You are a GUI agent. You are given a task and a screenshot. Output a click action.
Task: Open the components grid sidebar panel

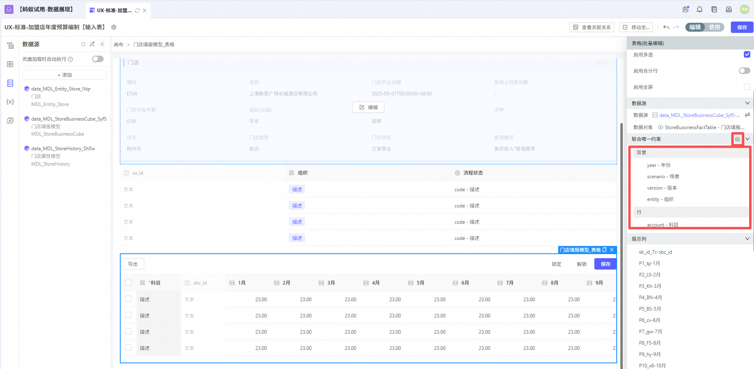(x=10, y=64)
